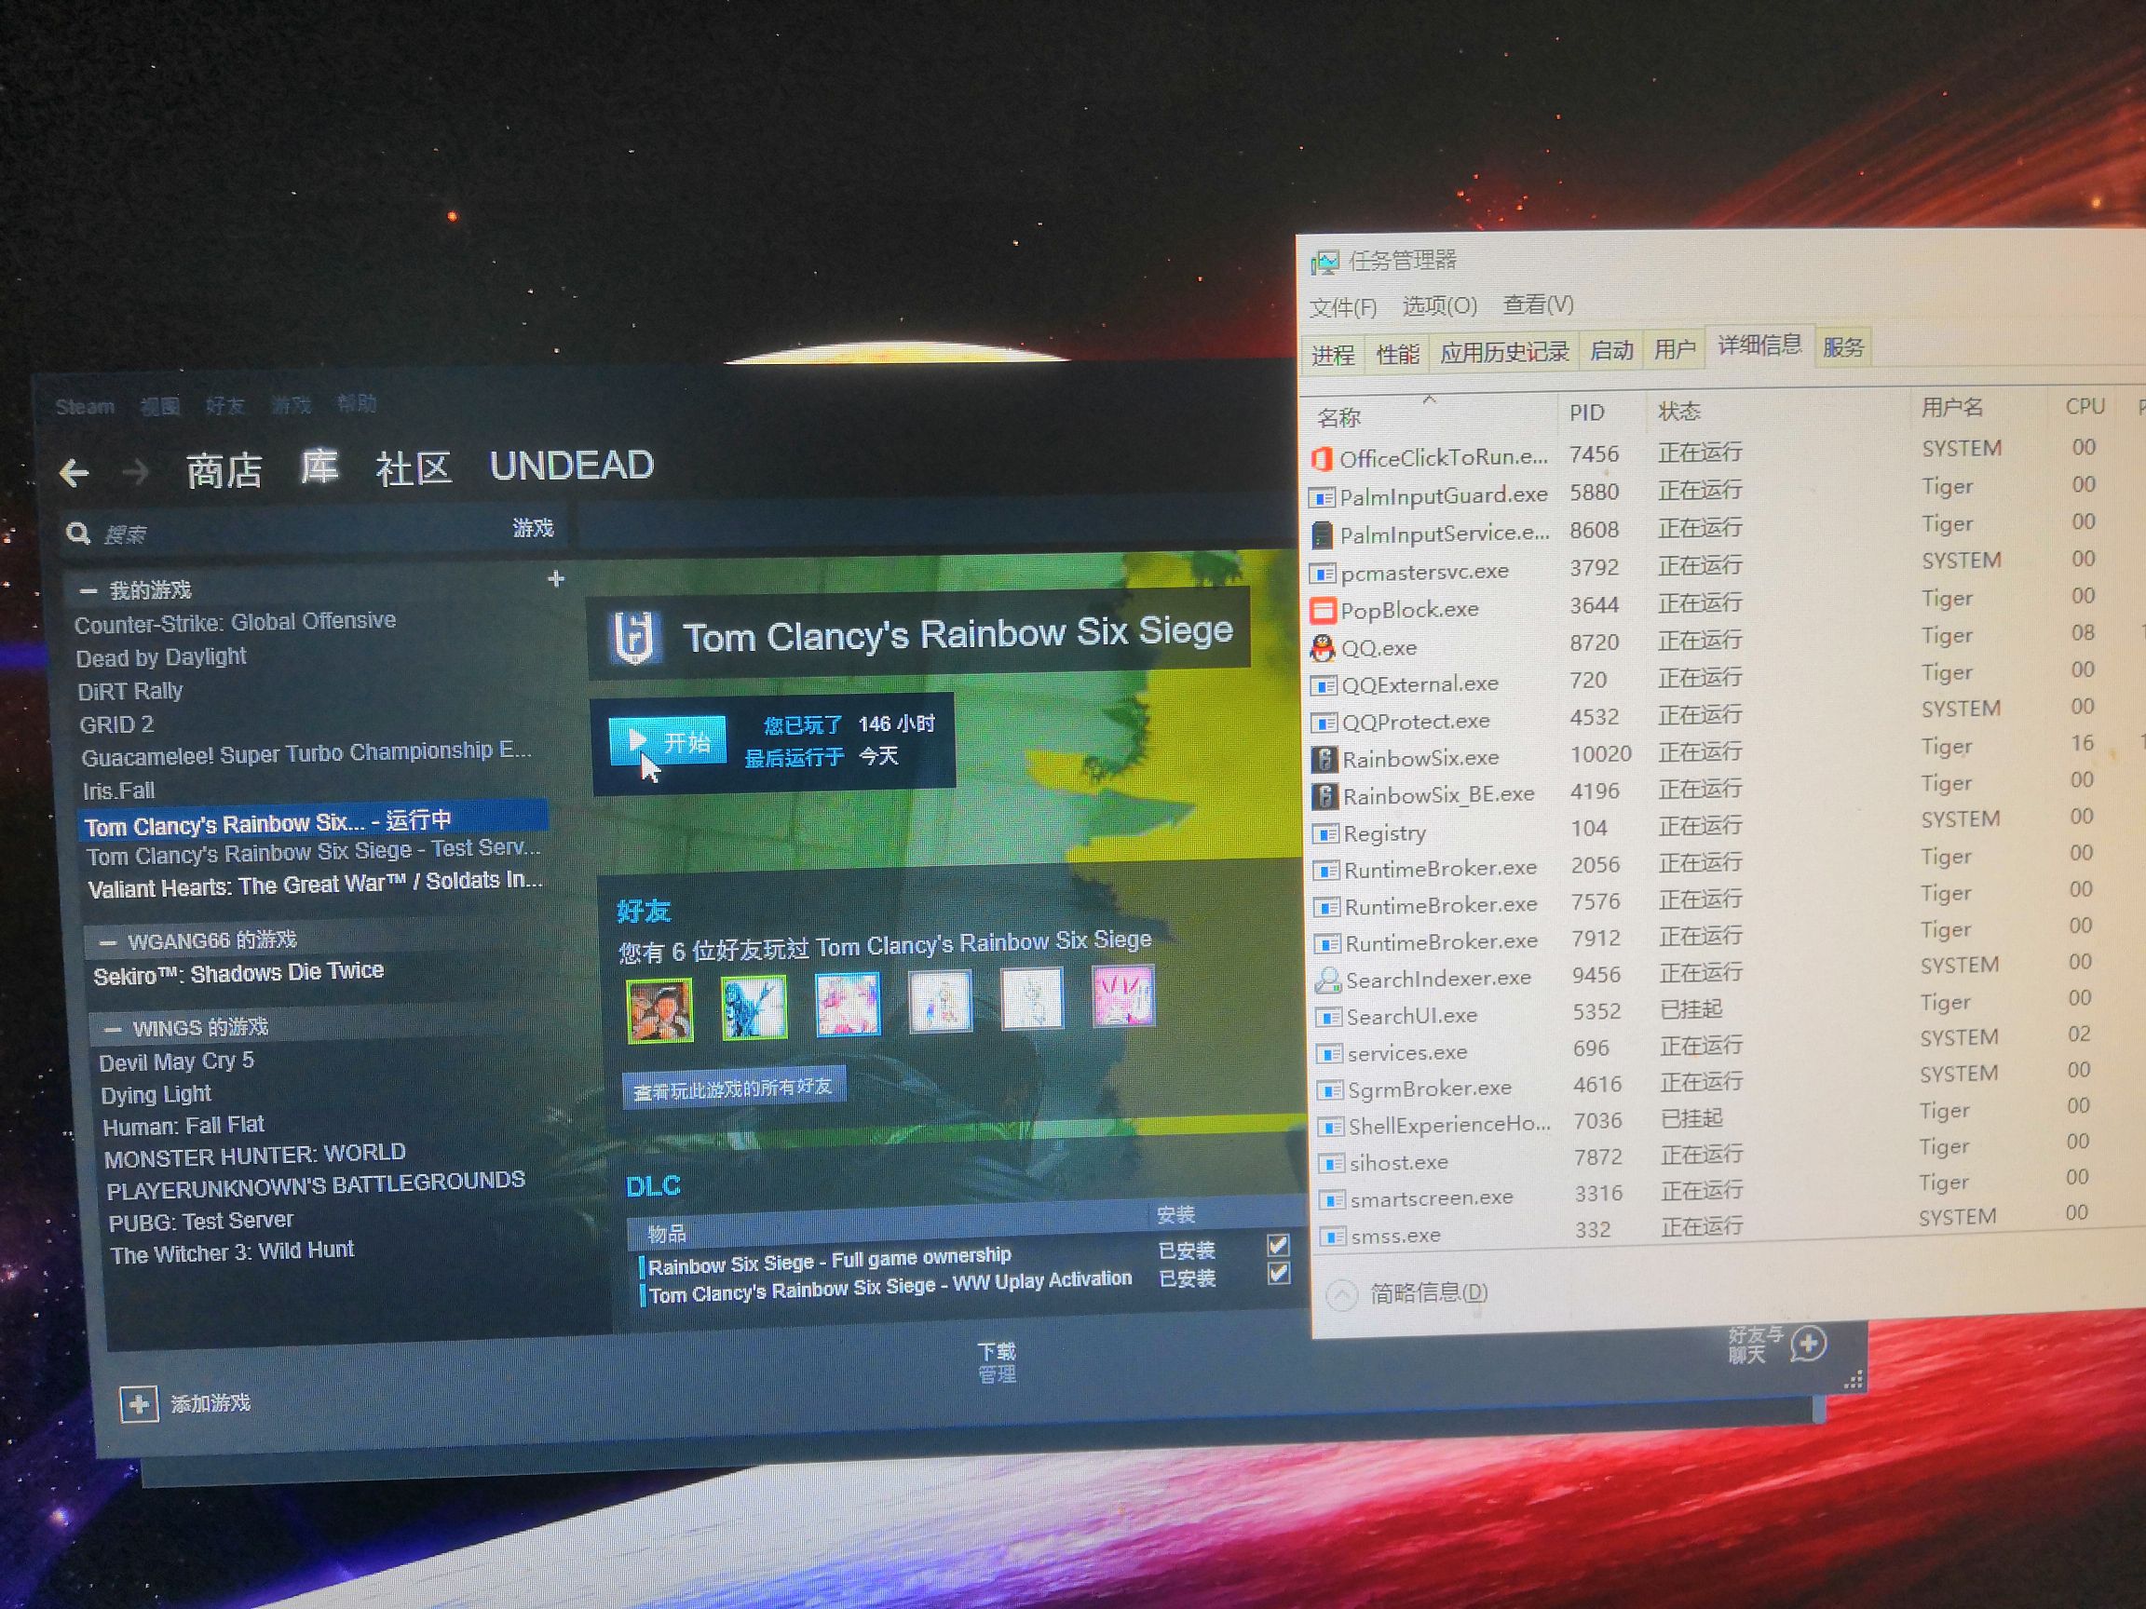Select MONSTER HUNTER: WORLD in library
Image resolution: width=2146 pixels, height=1609 pixels.
click(255, 1156)
